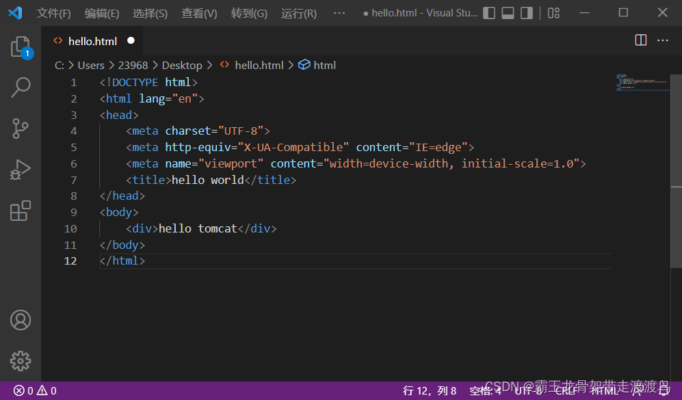Image resolution: width=682 pixels, height=400 pixels.
Task: Click the opening body tag on line 9
Action: click(119, 212)
